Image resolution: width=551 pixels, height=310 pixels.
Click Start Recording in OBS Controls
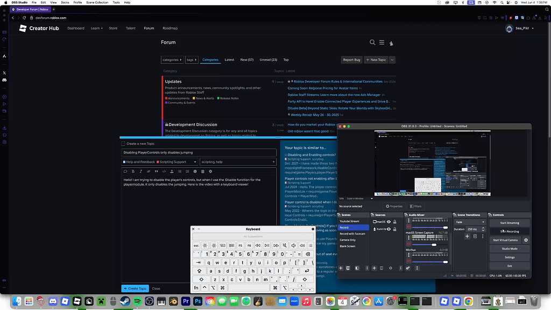pos(510,231)
